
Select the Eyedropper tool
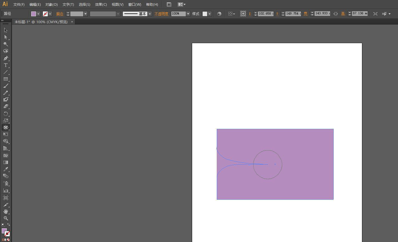point(6,169)
